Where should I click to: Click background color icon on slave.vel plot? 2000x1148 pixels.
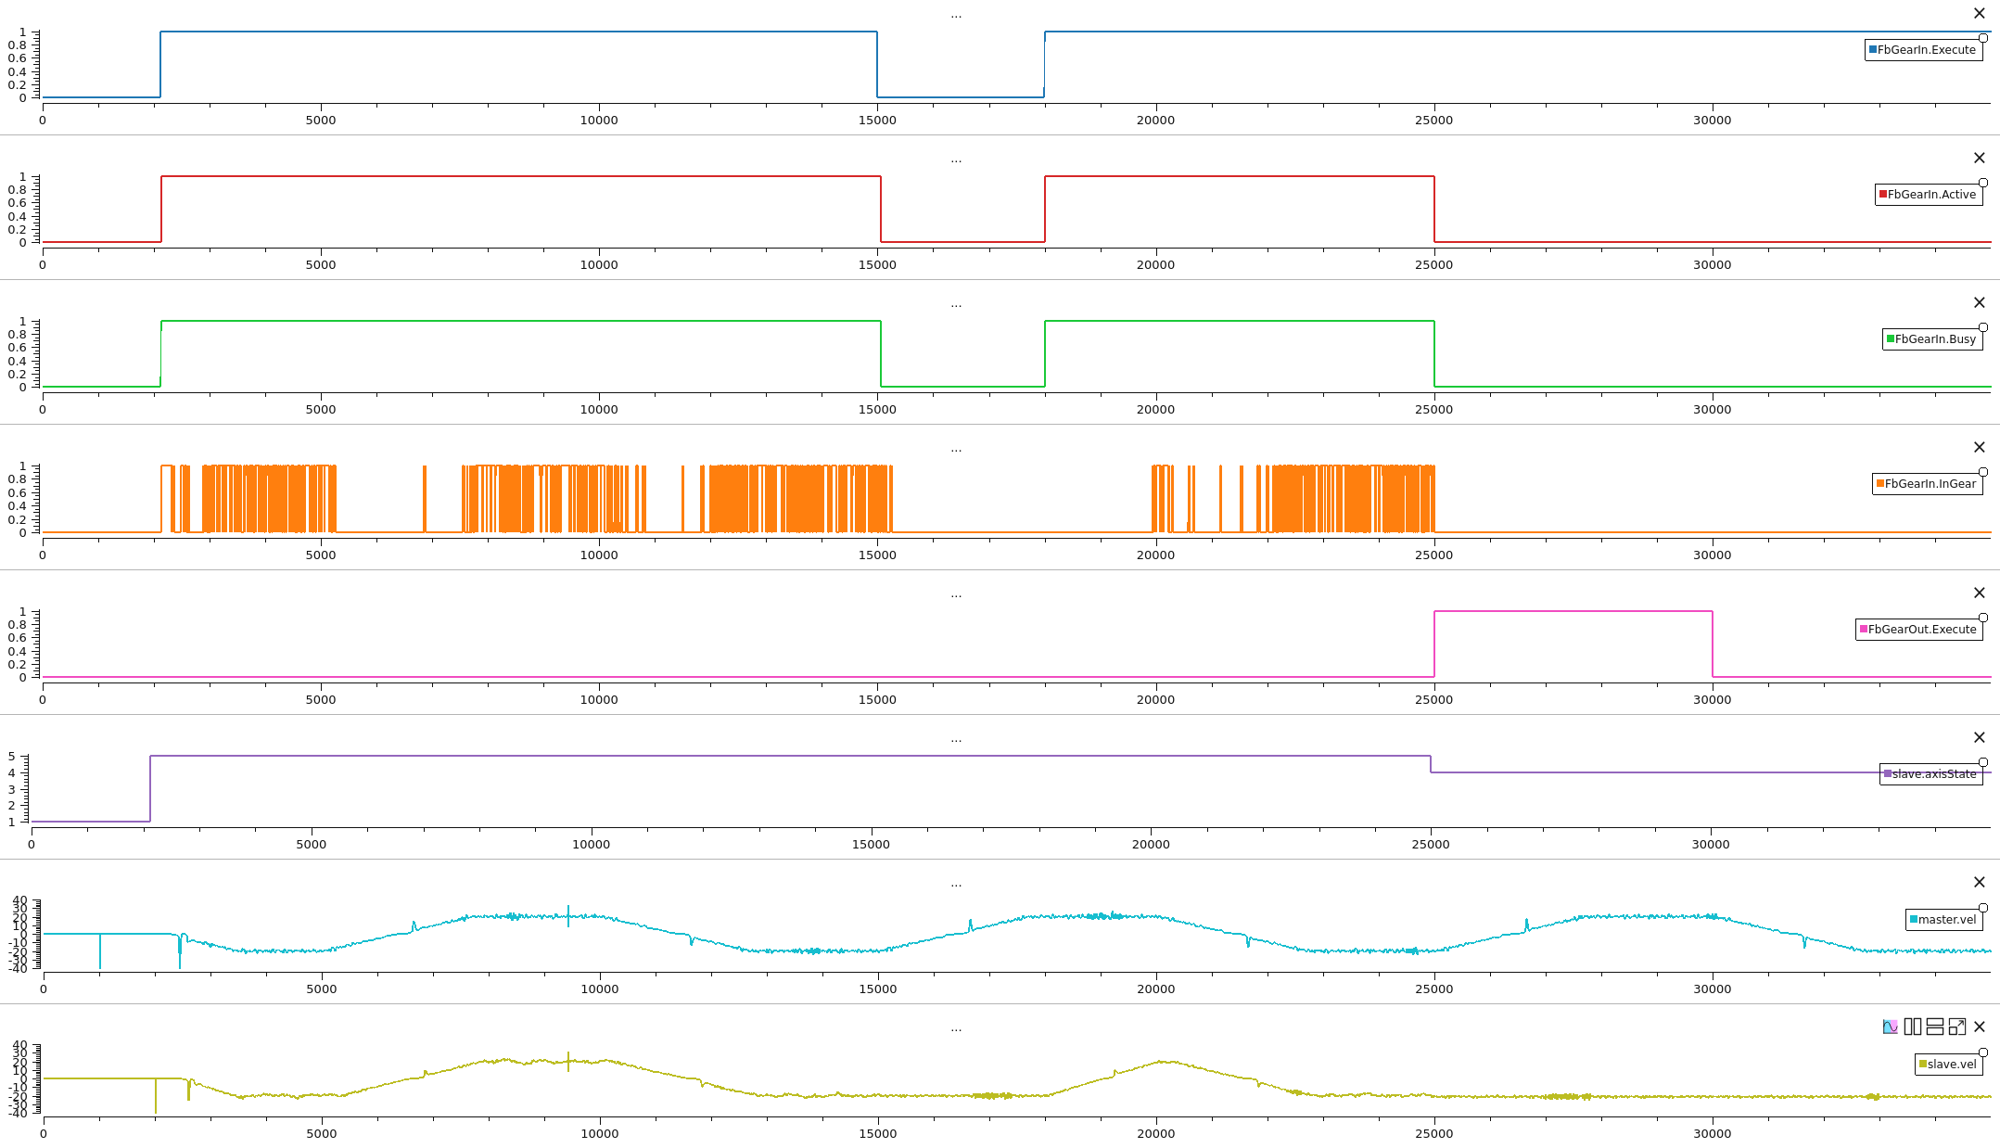coord(1890,1027)
